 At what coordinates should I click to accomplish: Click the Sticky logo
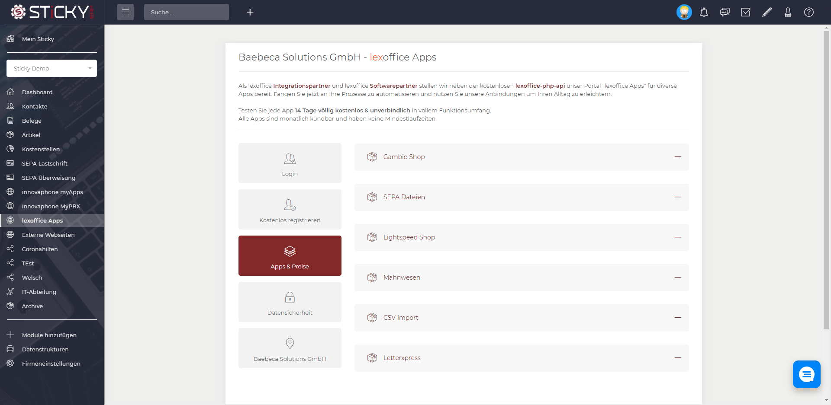(x=52, y=12)
